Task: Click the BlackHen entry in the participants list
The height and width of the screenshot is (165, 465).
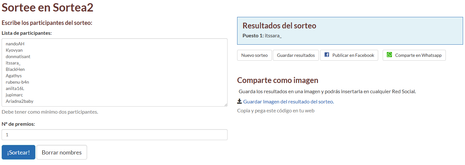Action: 15,69
